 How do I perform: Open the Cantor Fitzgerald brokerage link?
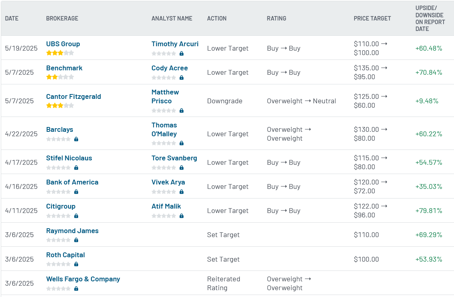tap(74, 96)
